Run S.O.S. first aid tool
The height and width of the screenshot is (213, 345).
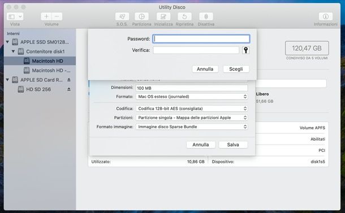(122, 16)
